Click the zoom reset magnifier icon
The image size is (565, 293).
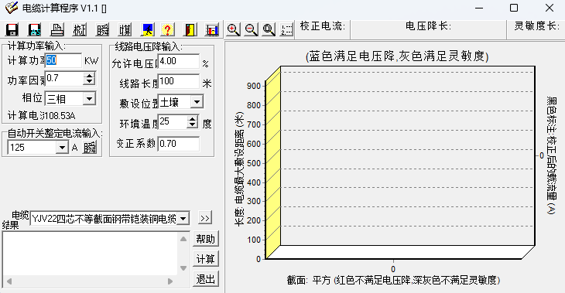[269, 29]
